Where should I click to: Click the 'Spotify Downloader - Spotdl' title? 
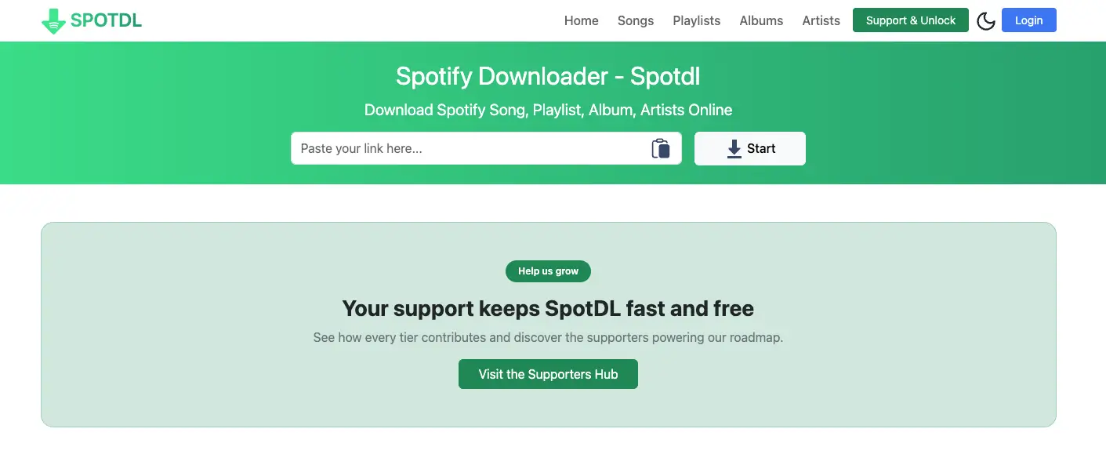click(548, 77)
